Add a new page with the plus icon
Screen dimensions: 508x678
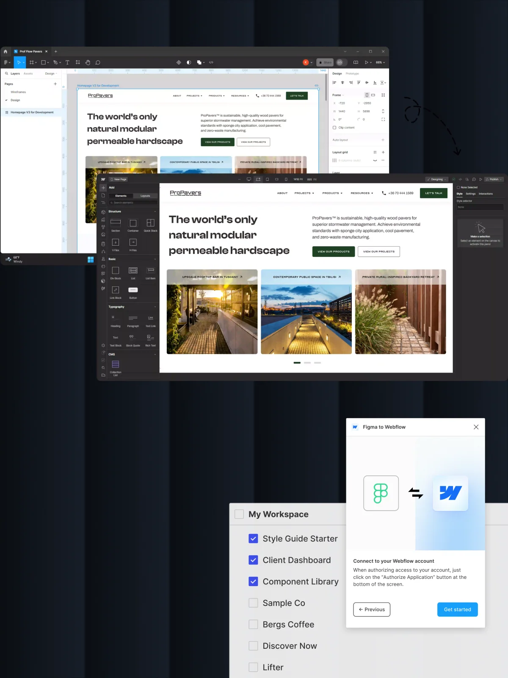coord(55,84)
